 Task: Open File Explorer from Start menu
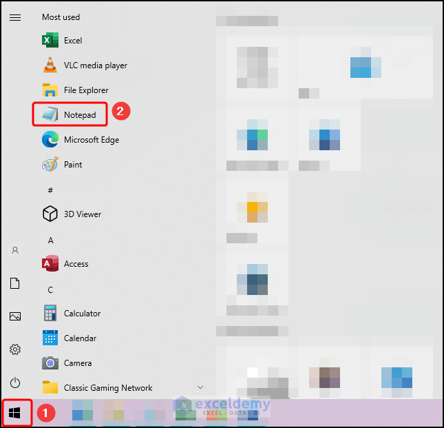[x=75, y=90]
